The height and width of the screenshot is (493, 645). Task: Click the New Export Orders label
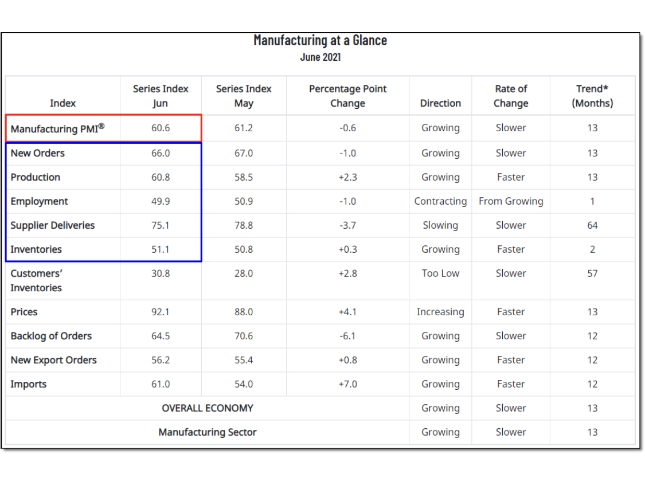pos(53,360)
